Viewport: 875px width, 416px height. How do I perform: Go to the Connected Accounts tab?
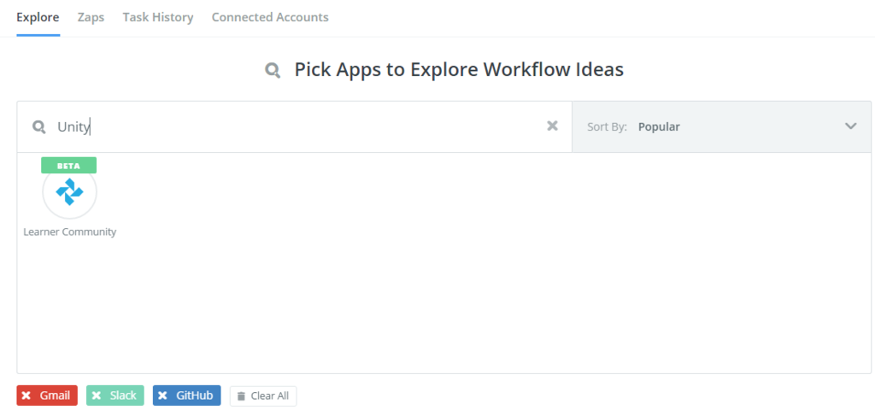tap(270, 17)
